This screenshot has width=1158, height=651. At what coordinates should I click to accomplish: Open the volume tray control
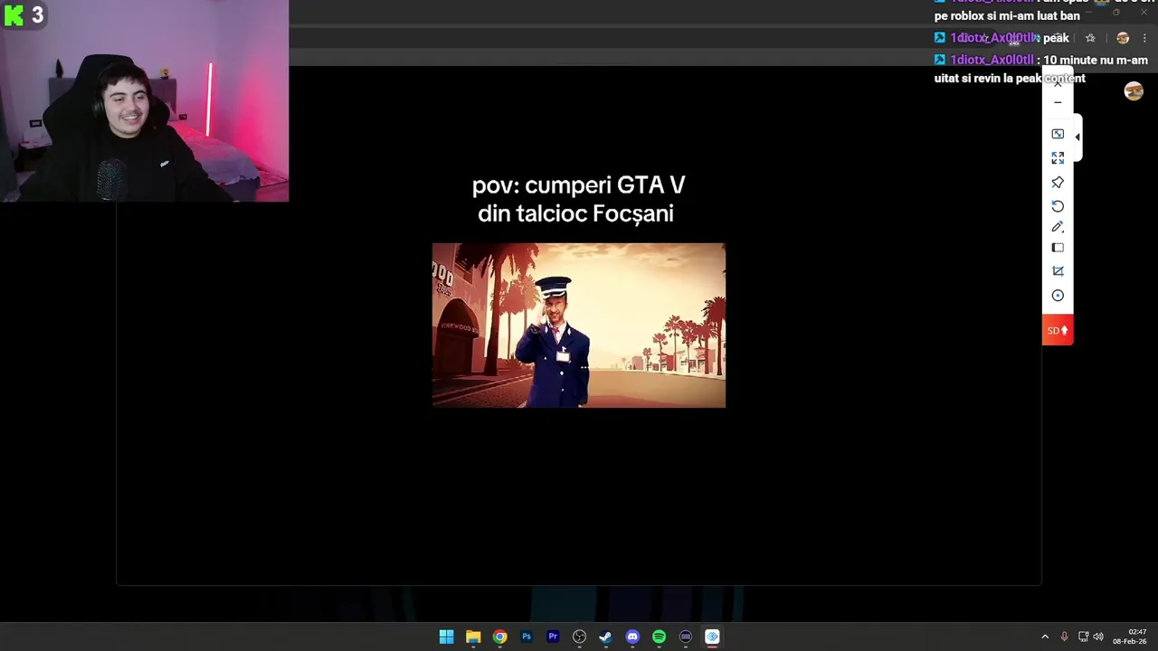coord(1098,637)
